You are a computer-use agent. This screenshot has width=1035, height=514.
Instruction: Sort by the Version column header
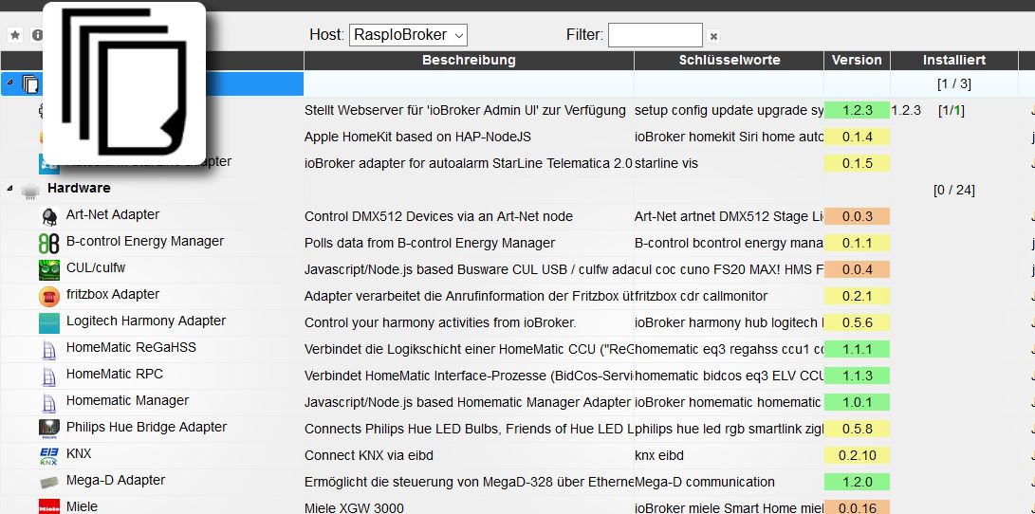pyautogui.click(x=857, y=60)
